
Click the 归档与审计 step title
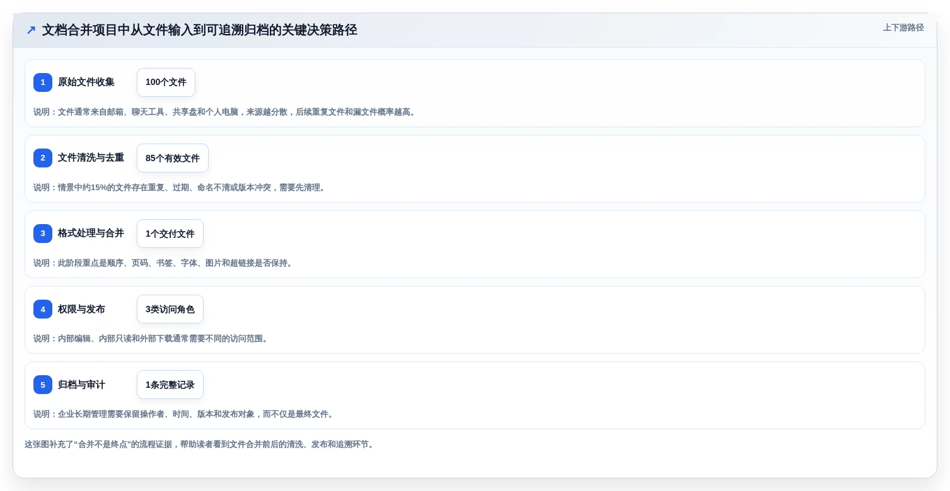pyautogui.click(x=81, y=385)
